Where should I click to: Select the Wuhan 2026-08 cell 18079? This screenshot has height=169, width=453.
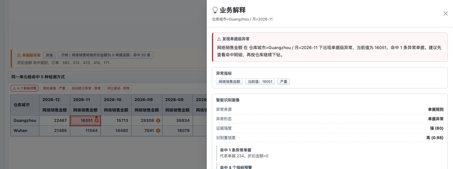(178, 131)
